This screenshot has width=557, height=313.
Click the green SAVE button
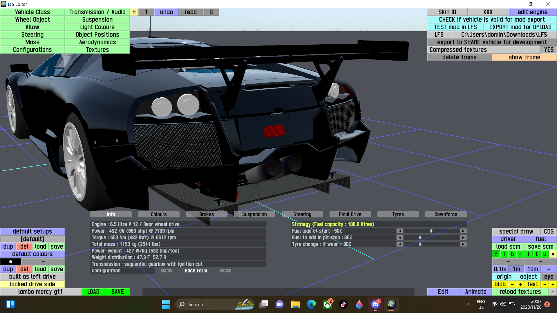coord(117,292)
